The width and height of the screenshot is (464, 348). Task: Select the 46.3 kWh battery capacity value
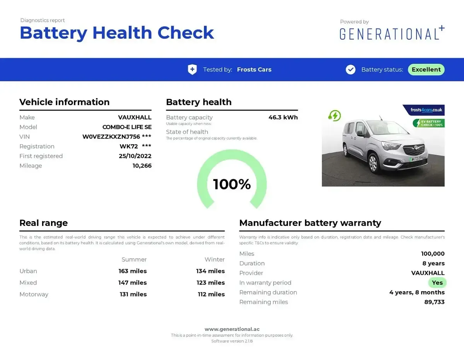283,118
